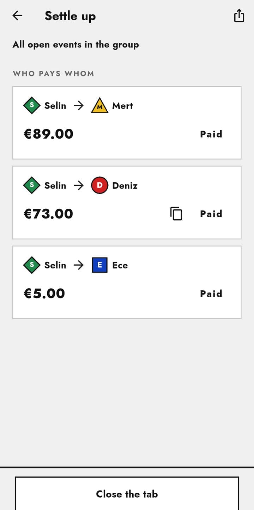The image size is (254, 510).
Task: Tap Deniz's red circle avatar
Action: coord(100,185)
